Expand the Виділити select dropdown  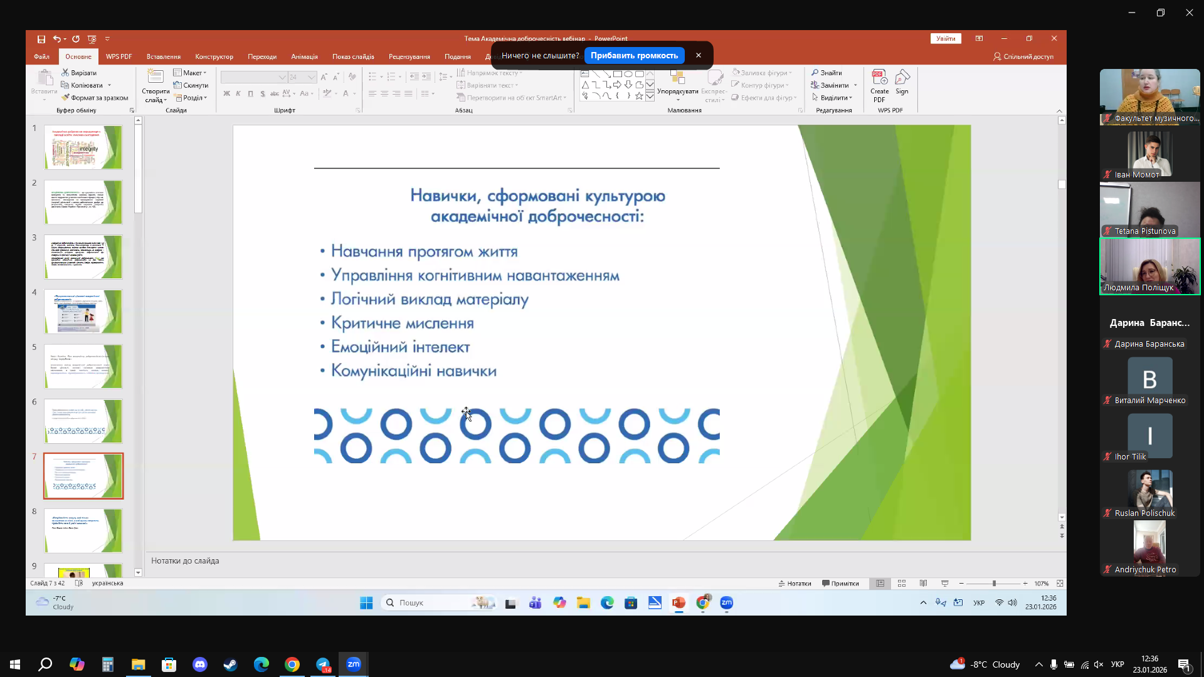pyautogui.click(x=832, y=98)
